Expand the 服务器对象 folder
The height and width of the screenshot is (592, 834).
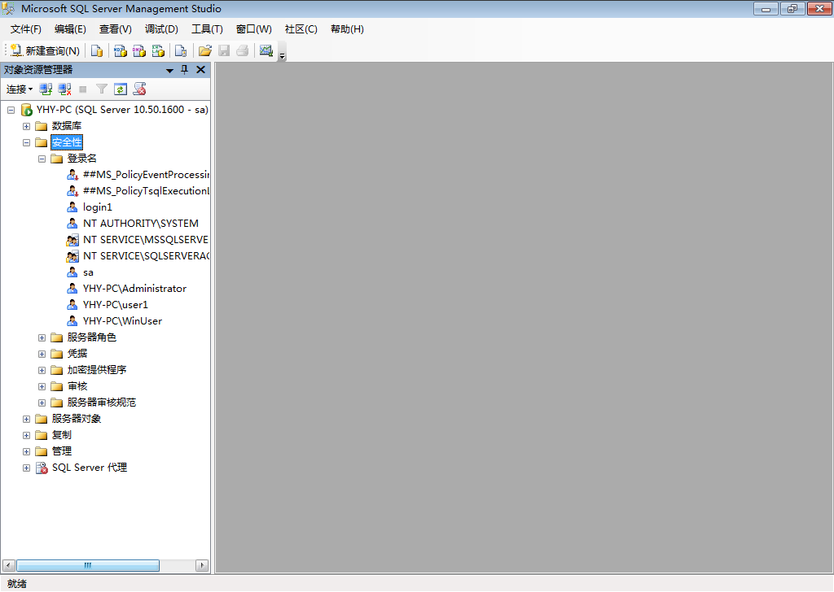(26, 419)
